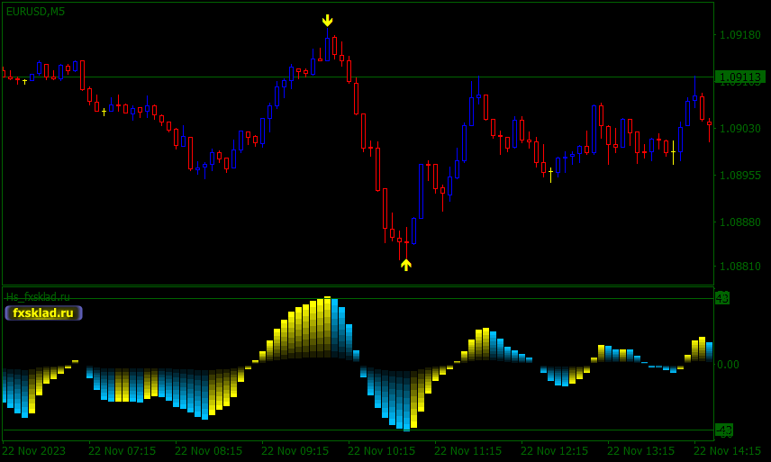The height and width of the screenshot is (462, 771).
Task: Click the lowest blue histogram bar near level -43
Action: pos(406,401)
